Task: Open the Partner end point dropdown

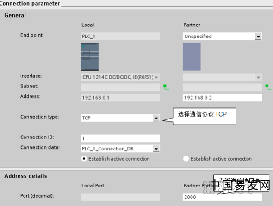Action: coord(258,37)
